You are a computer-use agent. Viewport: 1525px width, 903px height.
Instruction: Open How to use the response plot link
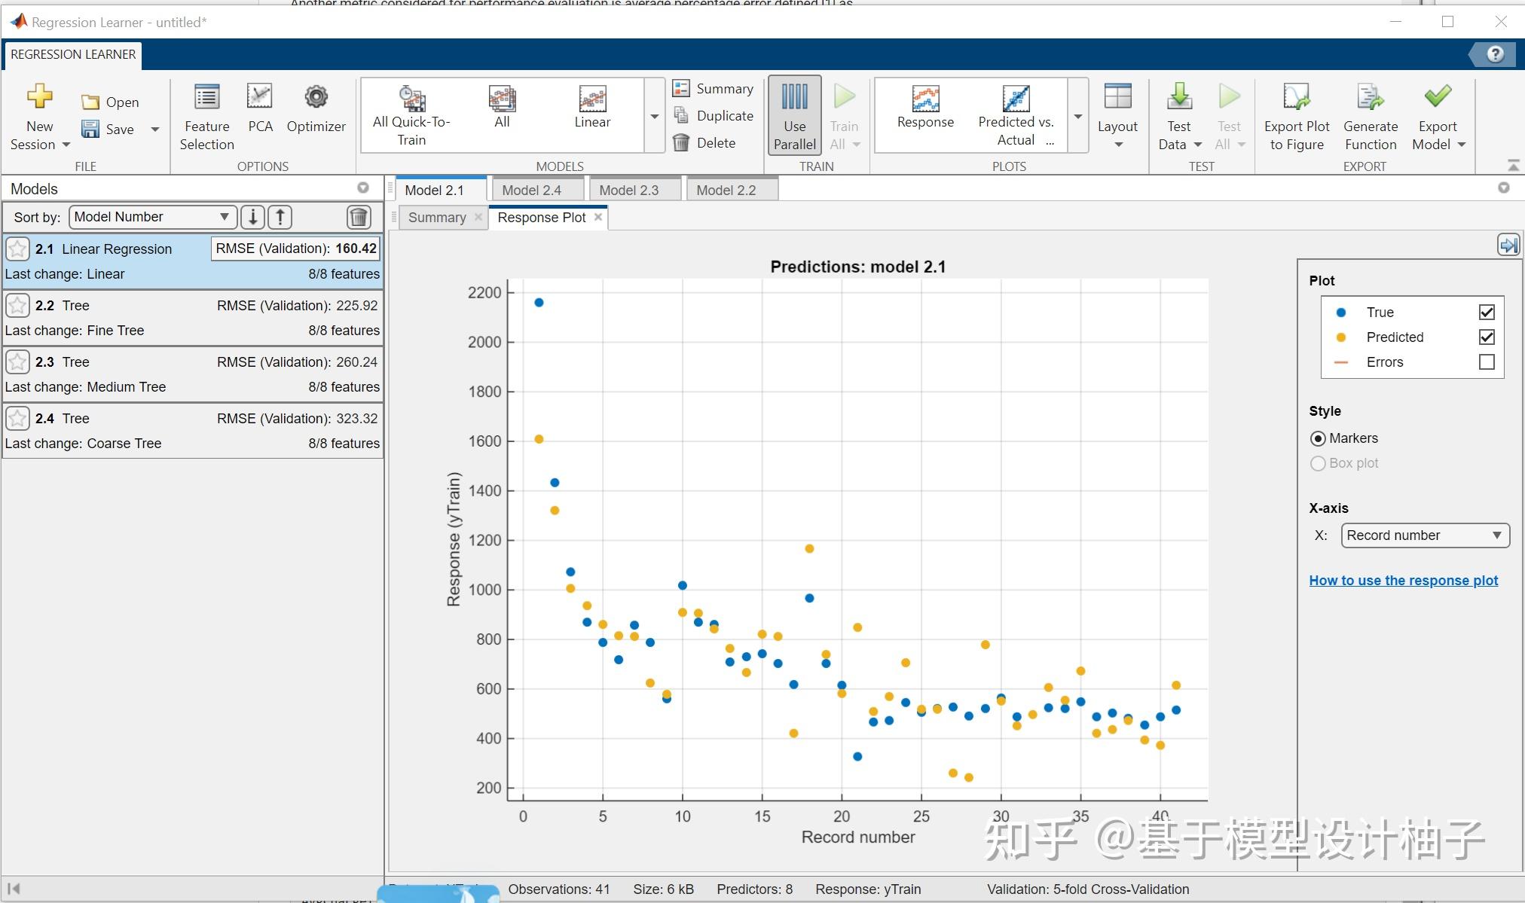tap(1403, 581)
